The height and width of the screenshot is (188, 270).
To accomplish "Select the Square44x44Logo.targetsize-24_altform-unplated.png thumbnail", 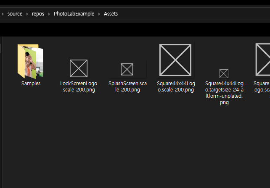I will click(x=224, y=73).
